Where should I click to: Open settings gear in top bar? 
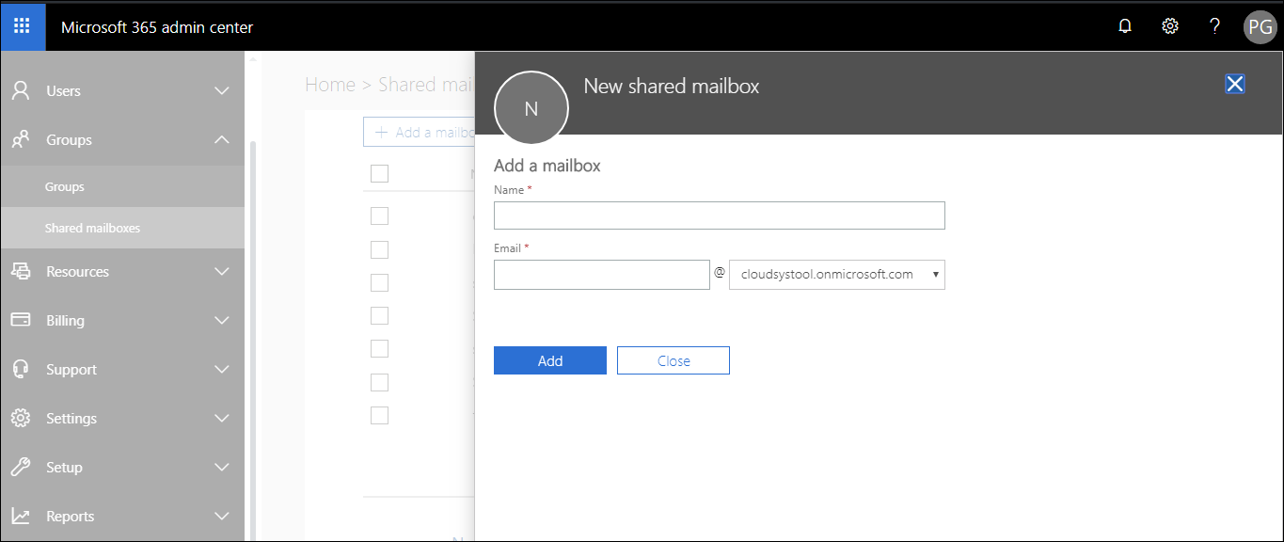(x=1170, y=26)
